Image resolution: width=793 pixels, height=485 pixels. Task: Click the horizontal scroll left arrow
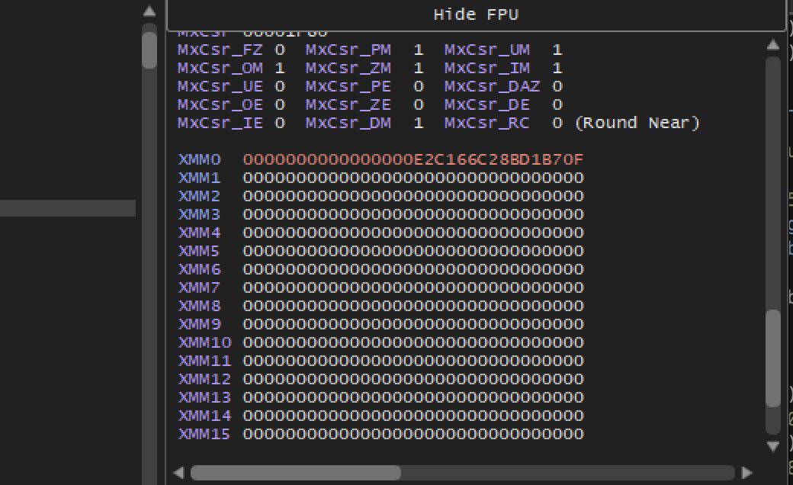(178, 473)
